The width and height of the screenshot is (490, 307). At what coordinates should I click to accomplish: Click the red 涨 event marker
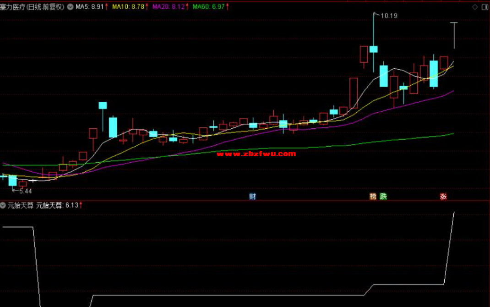[x=443, y=196]
